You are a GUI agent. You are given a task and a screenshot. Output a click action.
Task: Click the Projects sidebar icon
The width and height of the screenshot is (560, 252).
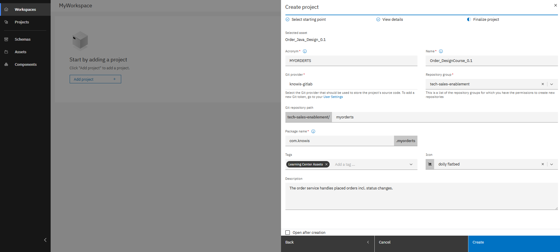[6, 22]
